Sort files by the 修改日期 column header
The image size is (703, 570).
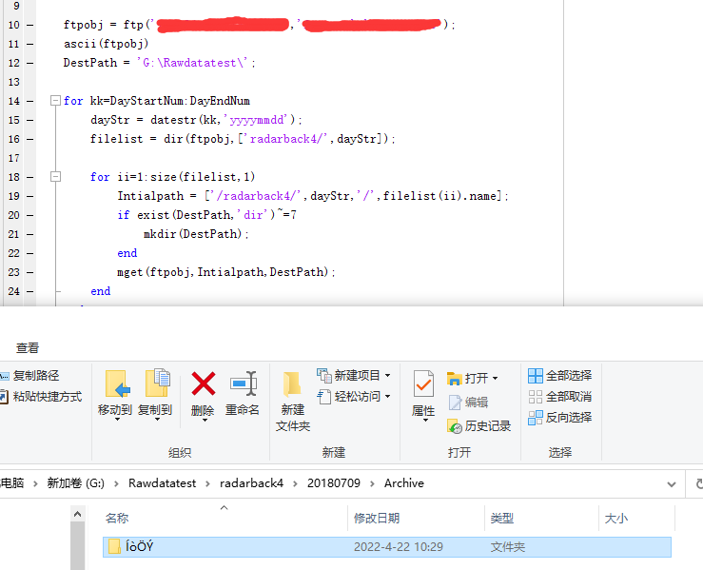pyautogui.click(x=377, y=519)
